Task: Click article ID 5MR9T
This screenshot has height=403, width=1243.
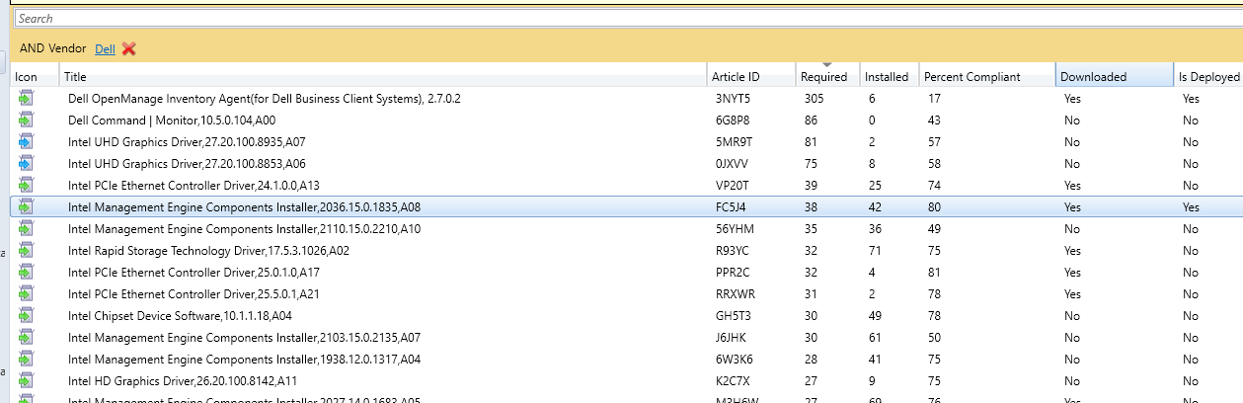Action: [x=734, y=142]
